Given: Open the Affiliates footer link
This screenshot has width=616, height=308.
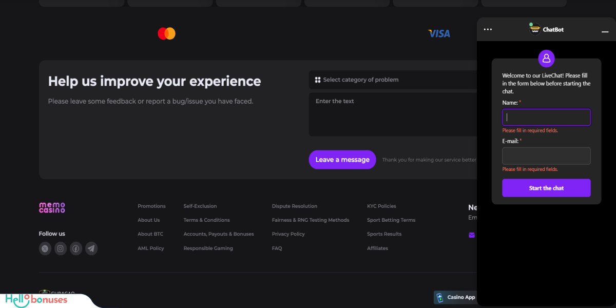Looking at the screenshot, I should click(x=377, y=248).
